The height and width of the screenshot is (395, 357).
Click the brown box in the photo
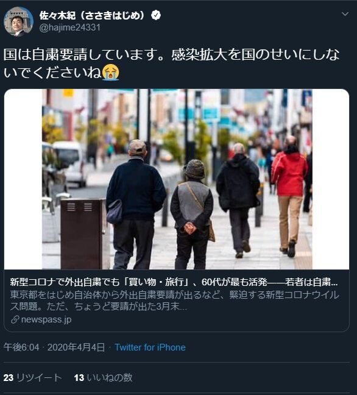tap(83, 234)
